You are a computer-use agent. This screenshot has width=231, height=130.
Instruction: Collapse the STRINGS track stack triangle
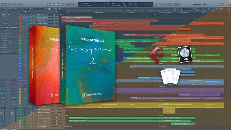[x=23, y=15]
